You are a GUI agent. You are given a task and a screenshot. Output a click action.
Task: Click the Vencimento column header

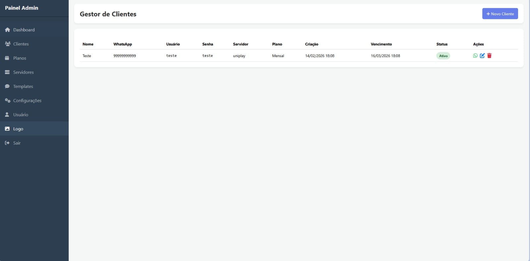click(x=381, y=44)
